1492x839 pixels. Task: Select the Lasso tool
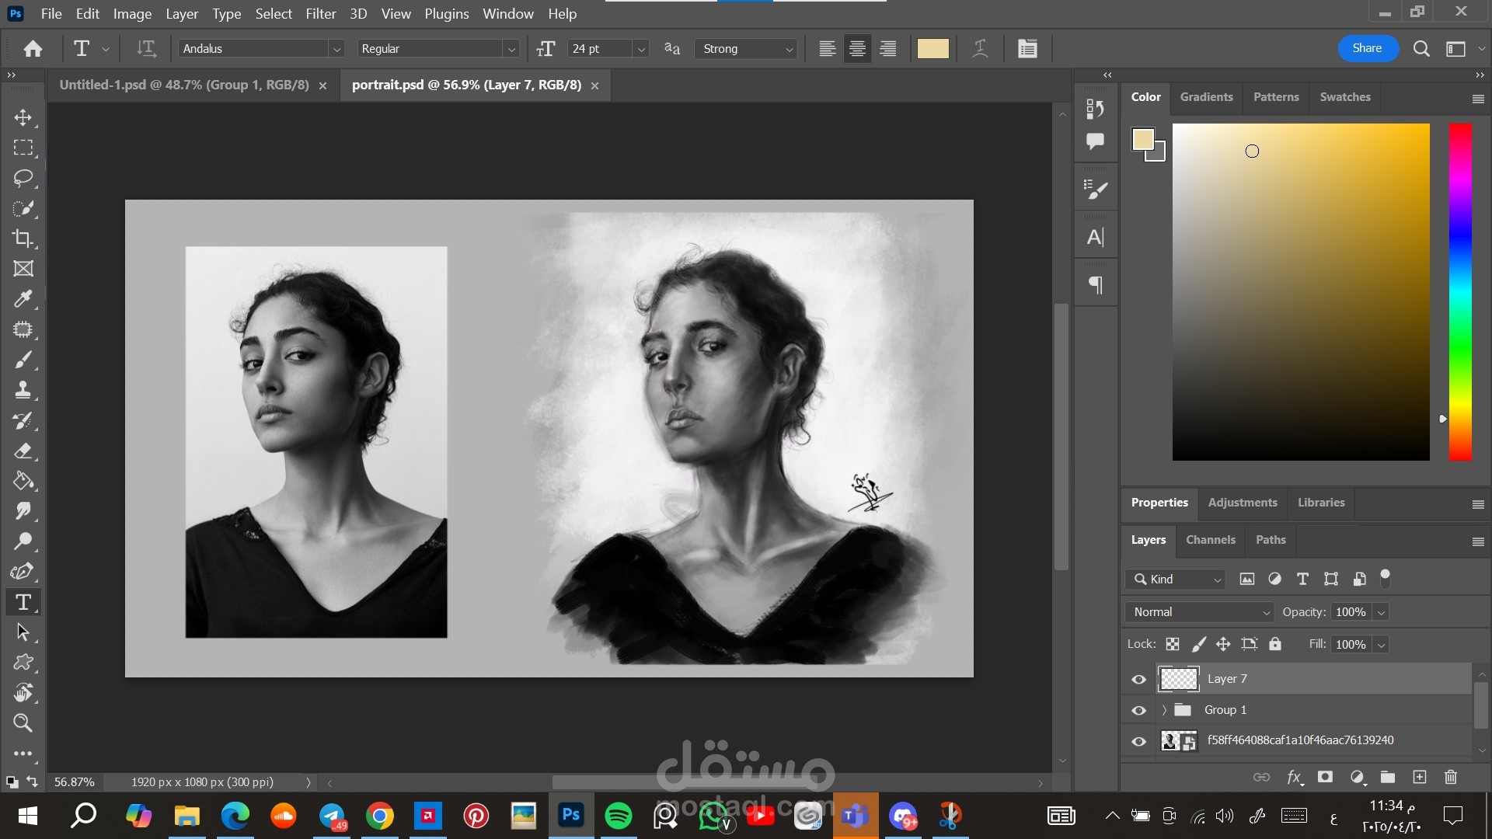(23, 178)
